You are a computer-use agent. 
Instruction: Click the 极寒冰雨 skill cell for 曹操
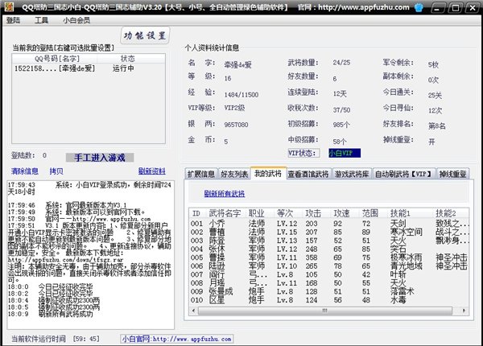click(x=406, y=257)
